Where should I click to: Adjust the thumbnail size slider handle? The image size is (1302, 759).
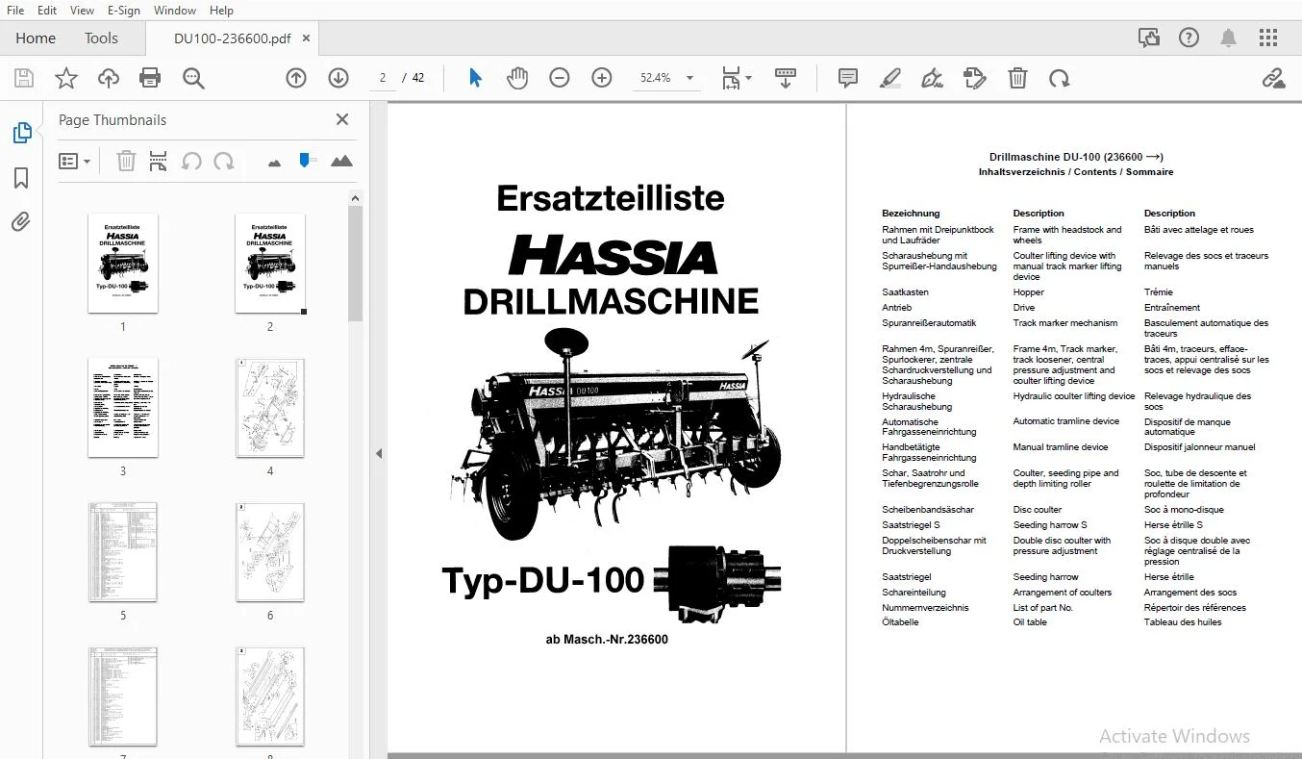(x=307, y=160)
